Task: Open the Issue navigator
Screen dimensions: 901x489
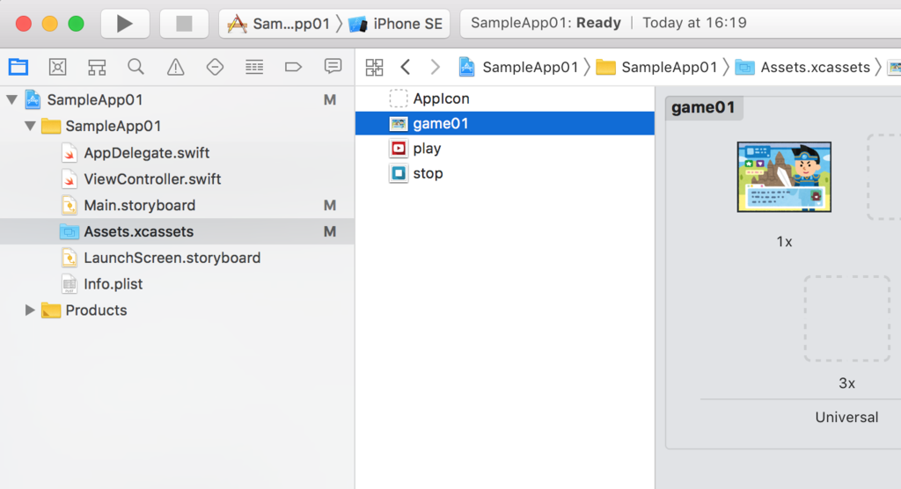Action: (176, 67)
